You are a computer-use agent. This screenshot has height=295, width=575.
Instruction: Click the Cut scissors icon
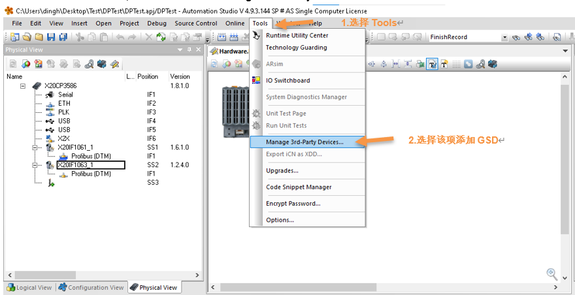click(79, 37)
